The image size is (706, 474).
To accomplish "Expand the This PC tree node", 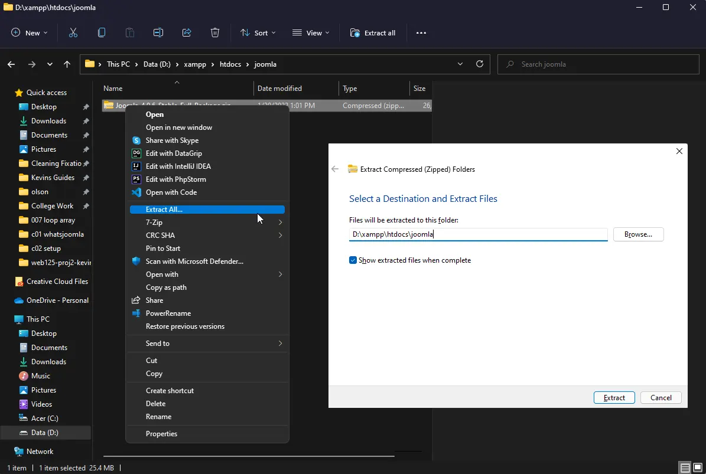I will click(x=8, y=319).
